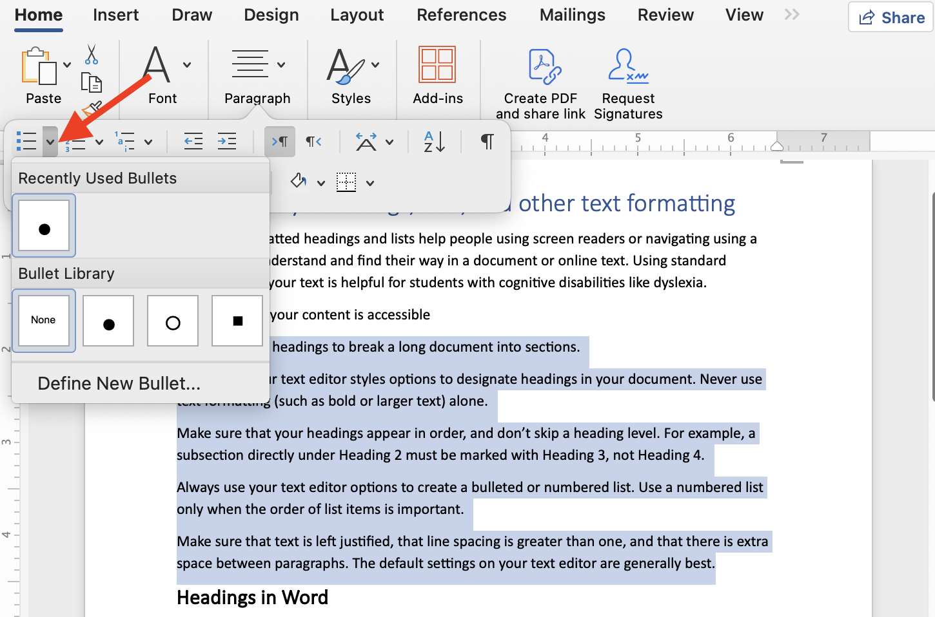Click the Shading (paint bucket) icon

tap(300, 182)
